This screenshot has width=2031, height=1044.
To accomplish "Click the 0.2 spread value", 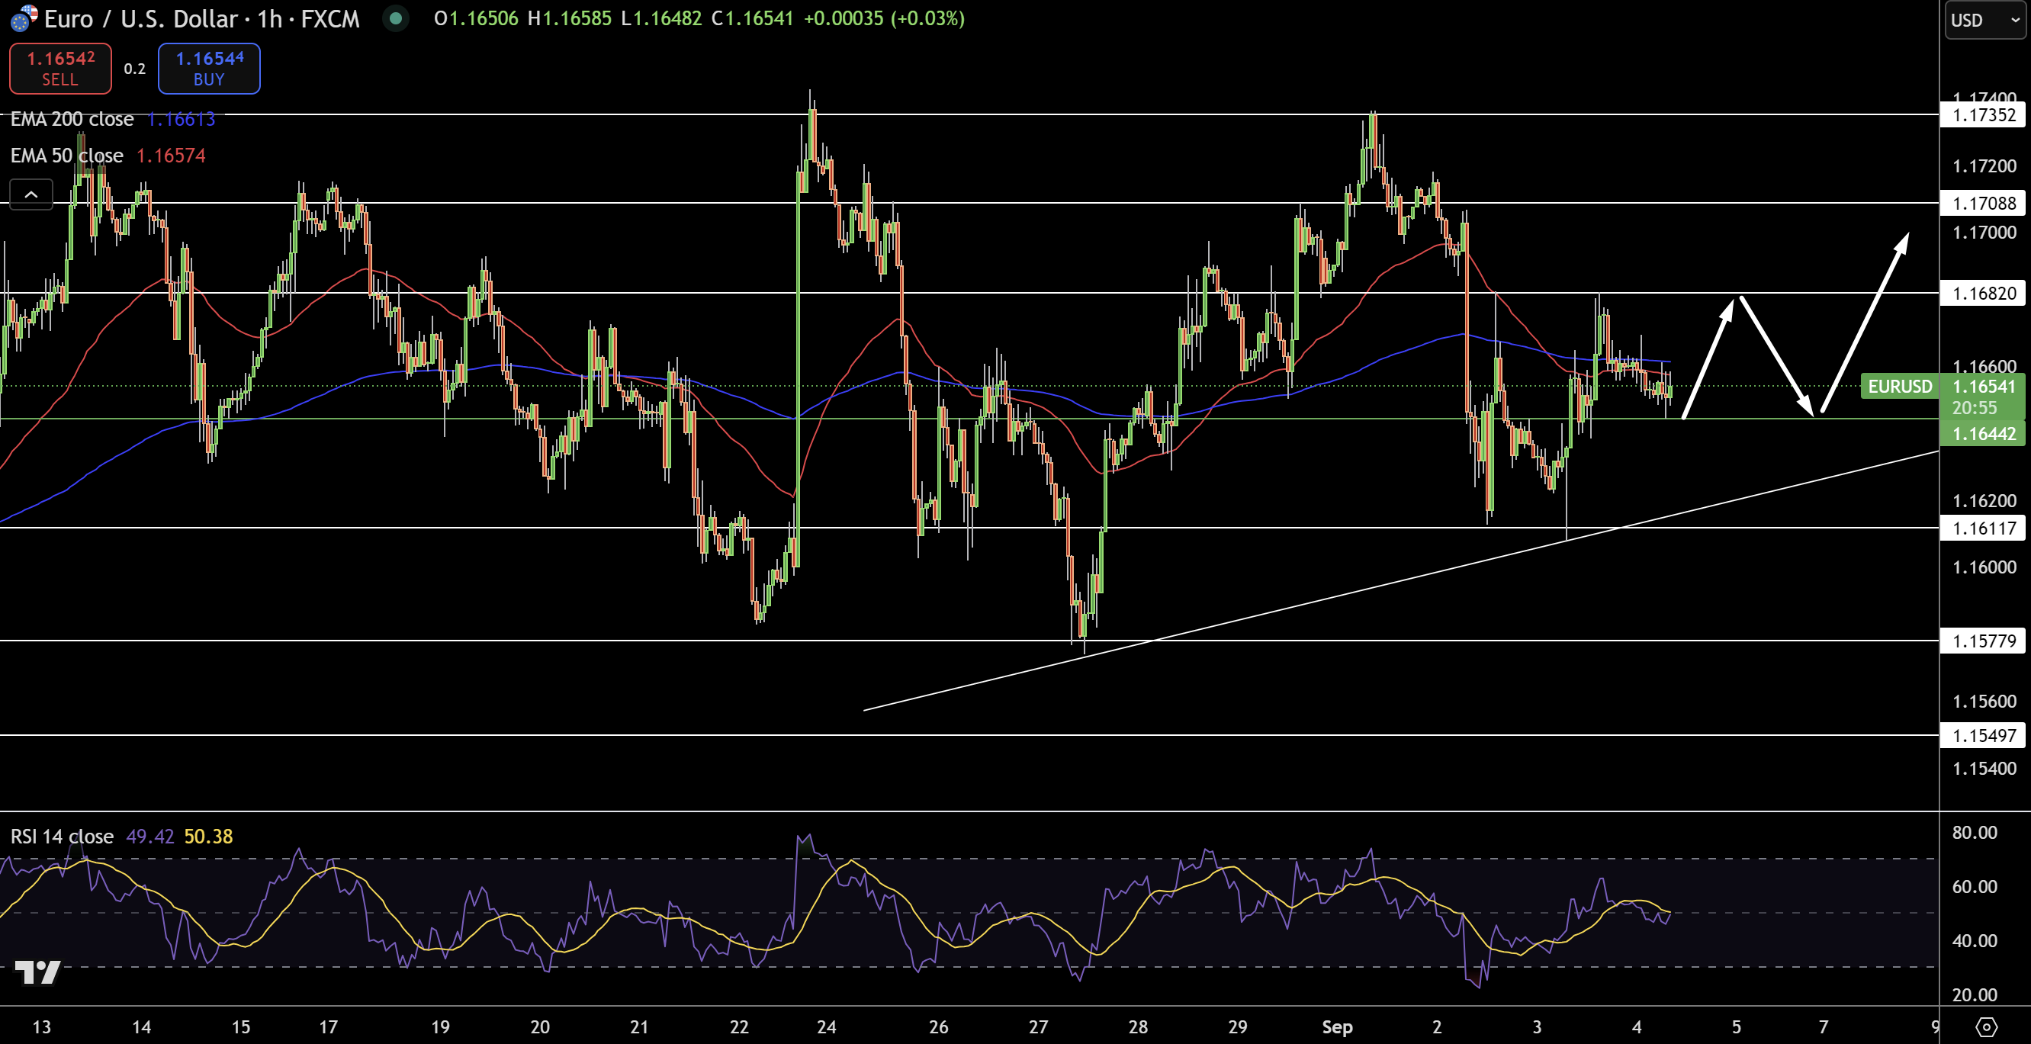I will coord(135,69).
